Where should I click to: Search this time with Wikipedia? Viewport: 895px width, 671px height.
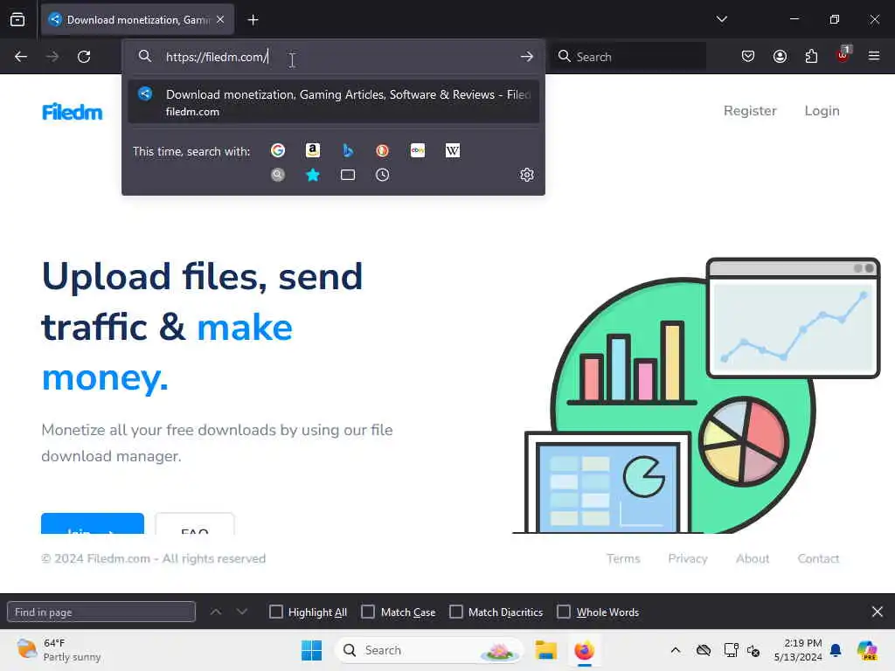coord(453,150)
